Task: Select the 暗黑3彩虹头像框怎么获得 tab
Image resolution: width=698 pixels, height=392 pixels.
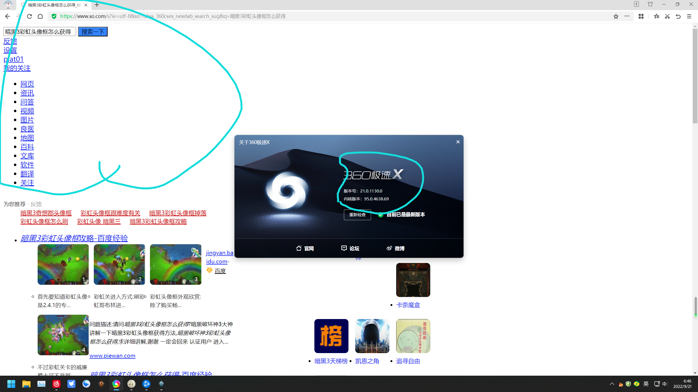Action: tap(55, 5)
